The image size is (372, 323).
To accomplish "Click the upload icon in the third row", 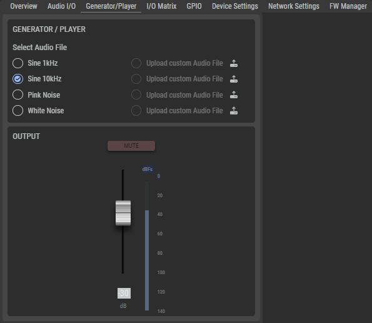I will click(x=234, y=95).
